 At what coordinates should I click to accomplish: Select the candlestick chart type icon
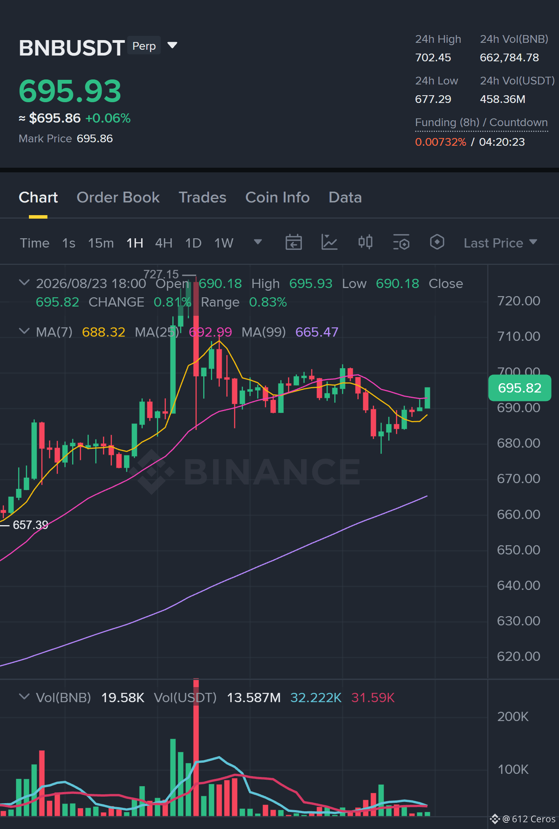(x=365, y=243)
